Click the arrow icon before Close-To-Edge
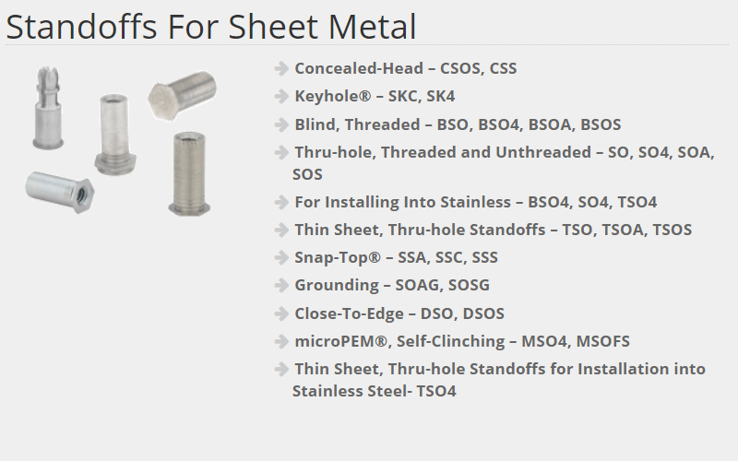Viewport: 738px width, 461px height. click(x=281, y=313)
